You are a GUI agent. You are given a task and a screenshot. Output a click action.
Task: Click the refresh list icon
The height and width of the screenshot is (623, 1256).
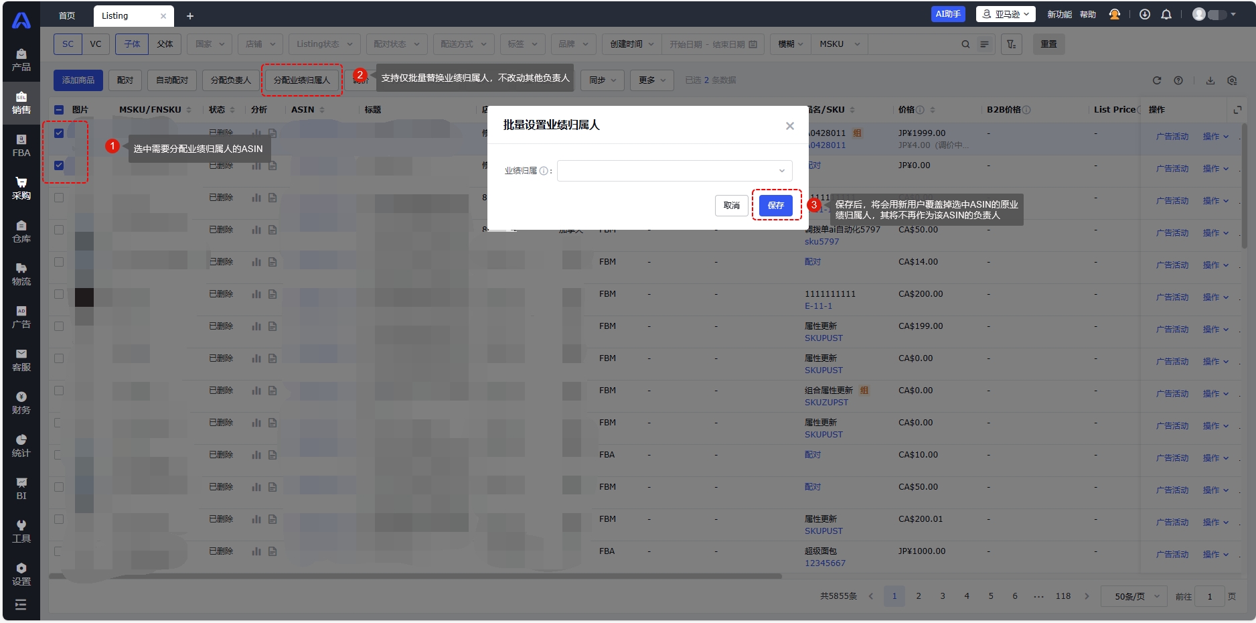click(1157, 80)
